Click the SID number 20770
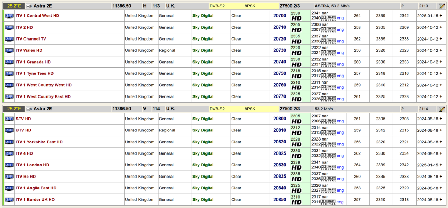This screenshot has height=208, width=448. point(280,96)
